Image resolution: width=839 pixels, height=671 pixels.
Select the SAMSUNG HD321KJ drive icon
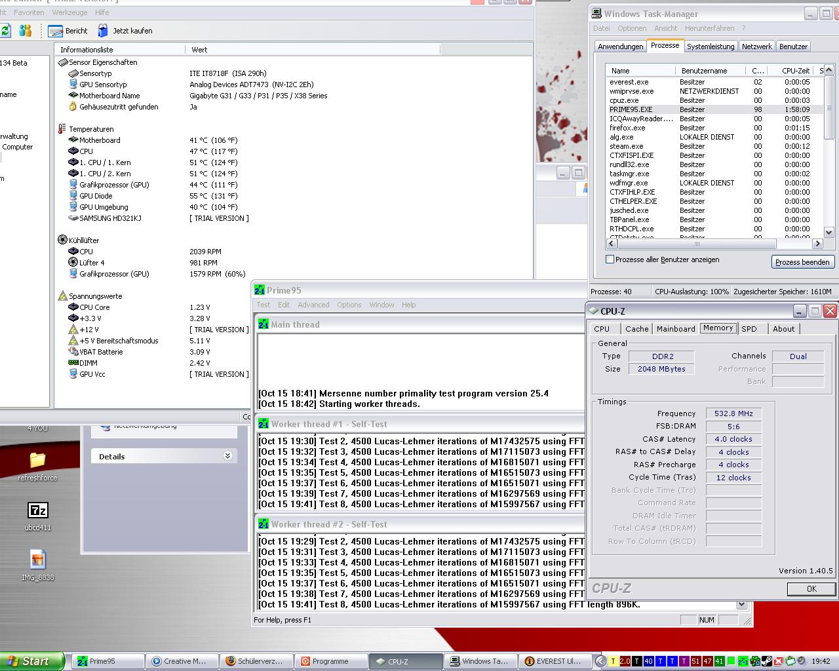pos(73,218)
